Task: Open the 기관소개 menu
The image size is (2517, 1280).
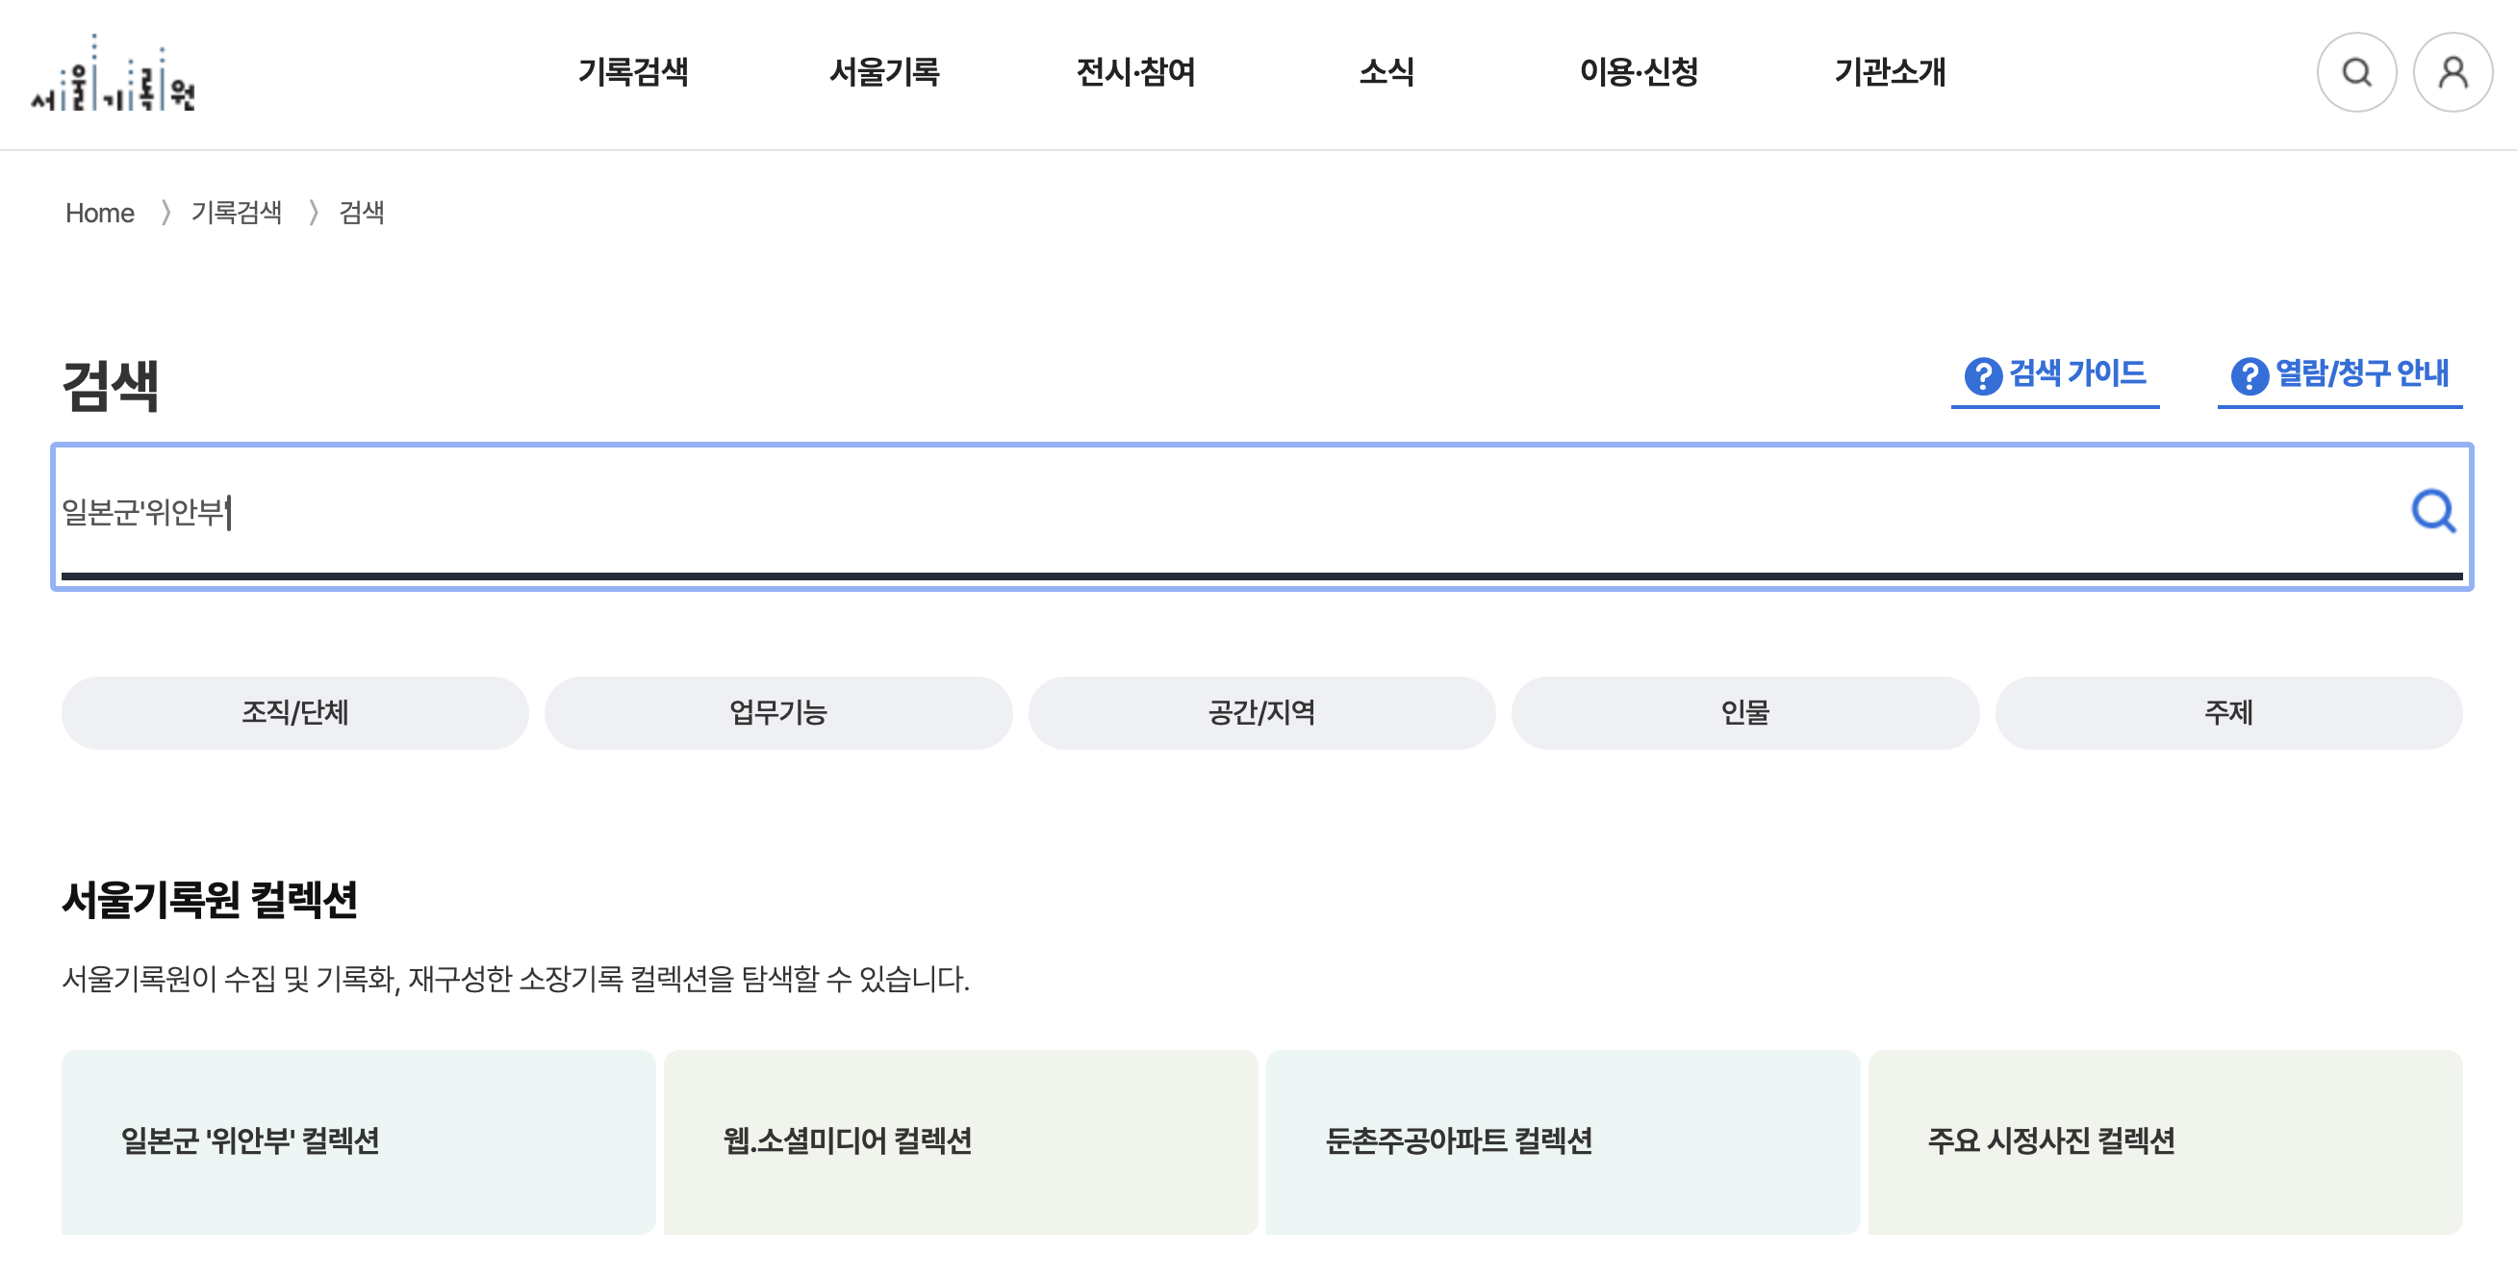Action: click(x=1890, y=72)
